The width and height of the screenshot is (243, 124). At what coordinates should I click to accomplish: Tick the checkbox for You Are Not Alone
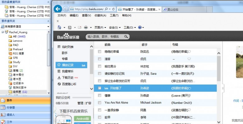(100, 103)
